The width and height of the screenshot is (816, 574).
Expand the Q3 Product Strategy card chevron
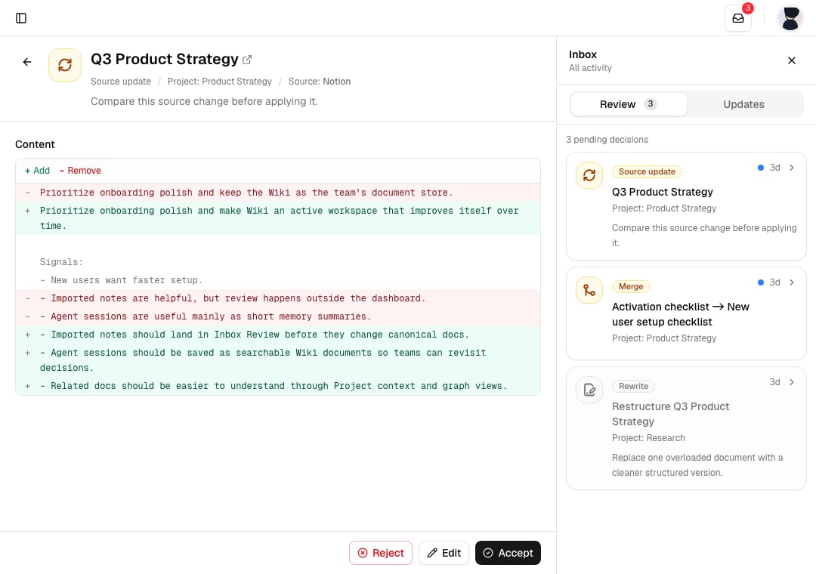[x=792, y=168]
